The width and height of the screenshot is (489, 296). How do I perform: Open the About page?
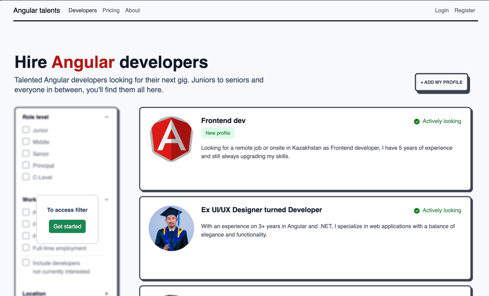(132, 10)
